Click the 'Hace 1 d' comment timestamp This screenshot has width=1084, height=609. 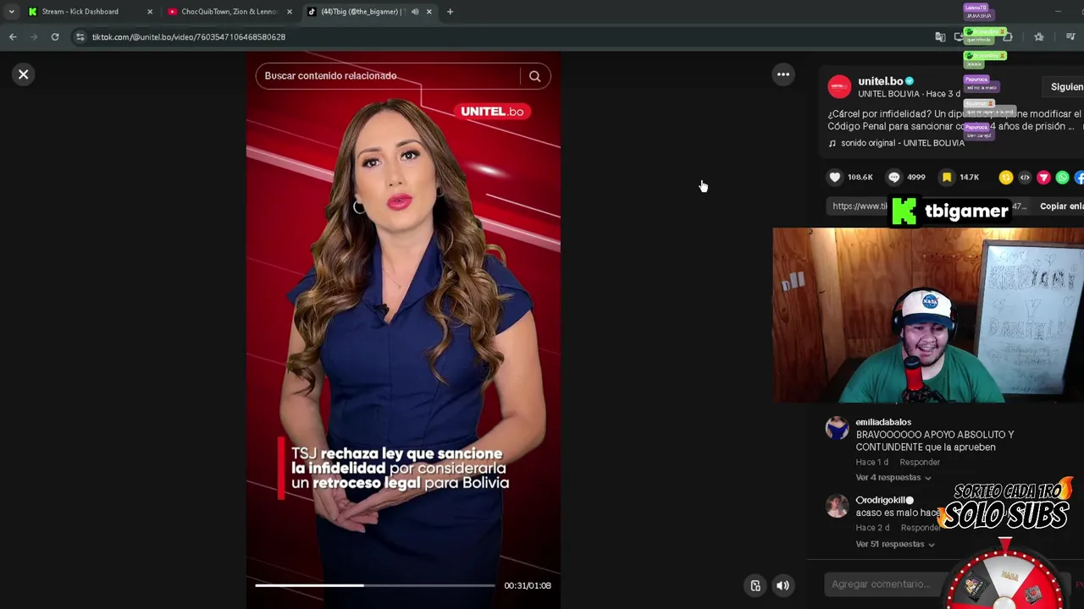(x=871, y=463)
